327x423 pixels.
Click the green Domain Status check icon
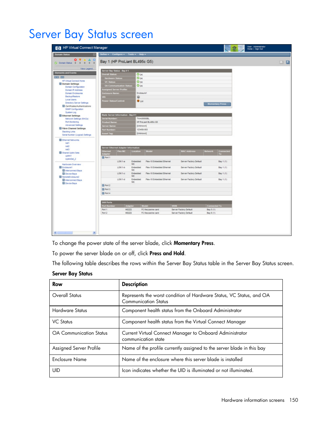56,63
